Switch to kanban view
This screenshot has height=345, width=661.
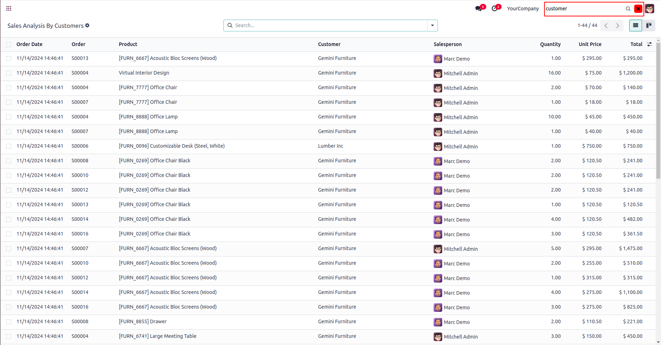pyautogui.click(x=648, y=26)
